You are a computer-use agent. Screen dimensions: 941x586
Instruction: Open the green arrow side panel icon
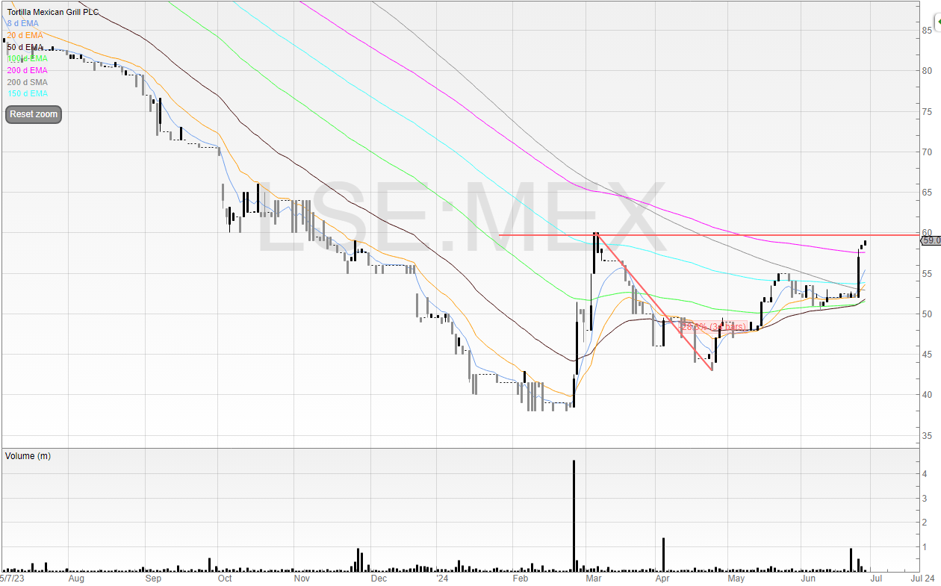pyautogui.click(x=937, y=23)
